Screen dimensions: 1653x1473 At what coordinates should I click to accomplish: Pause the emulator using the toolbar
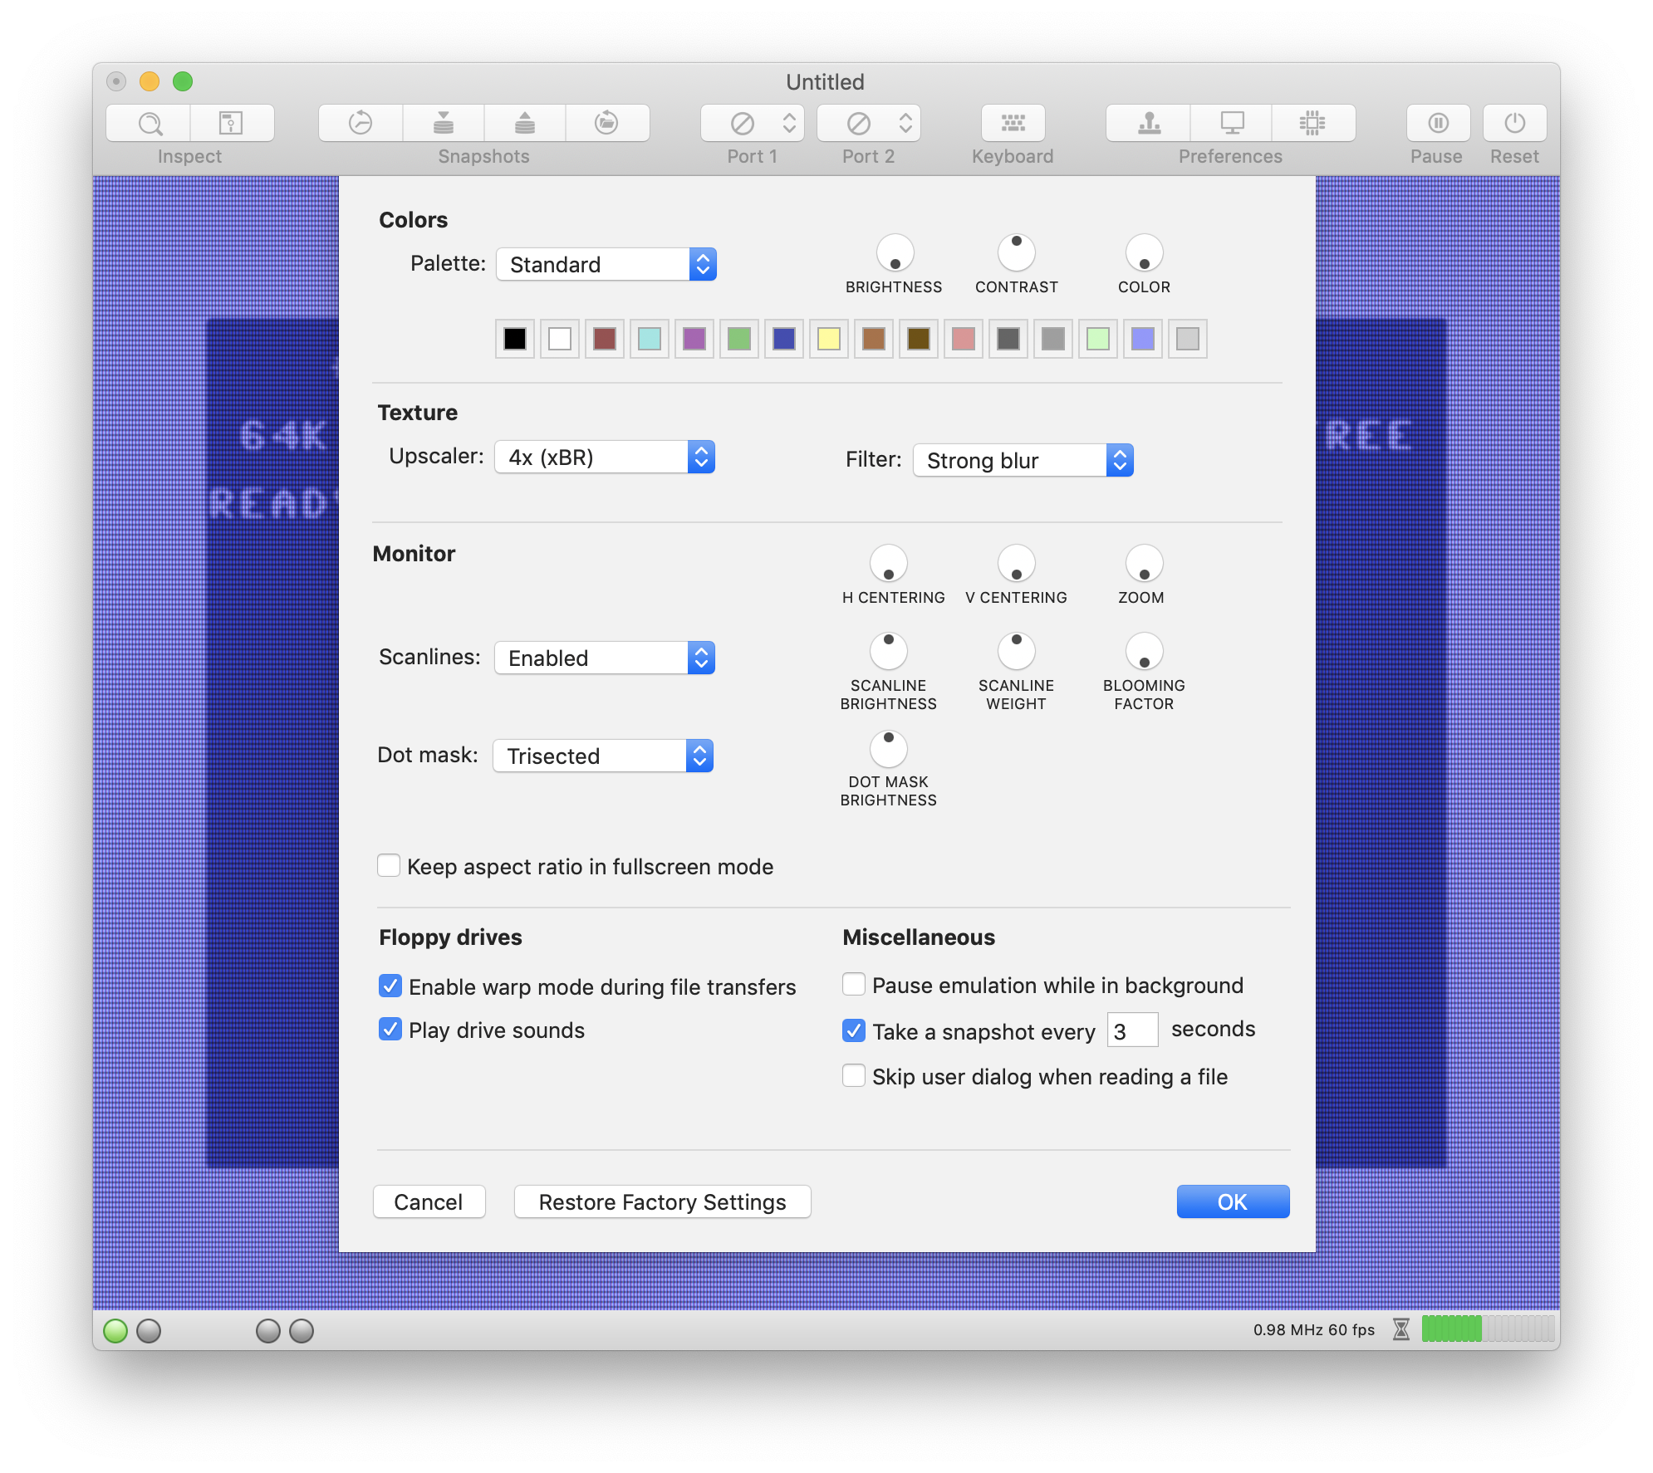pos(1438,124)
